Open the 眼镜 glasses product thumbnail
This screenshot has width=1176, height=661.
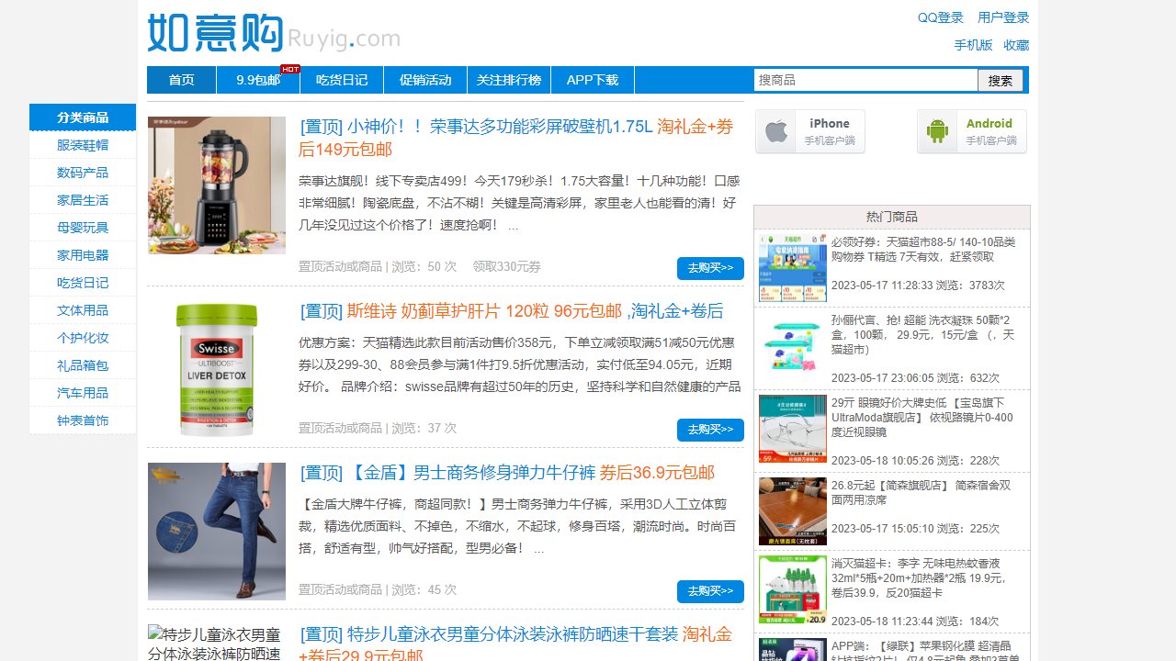(793, 429)
